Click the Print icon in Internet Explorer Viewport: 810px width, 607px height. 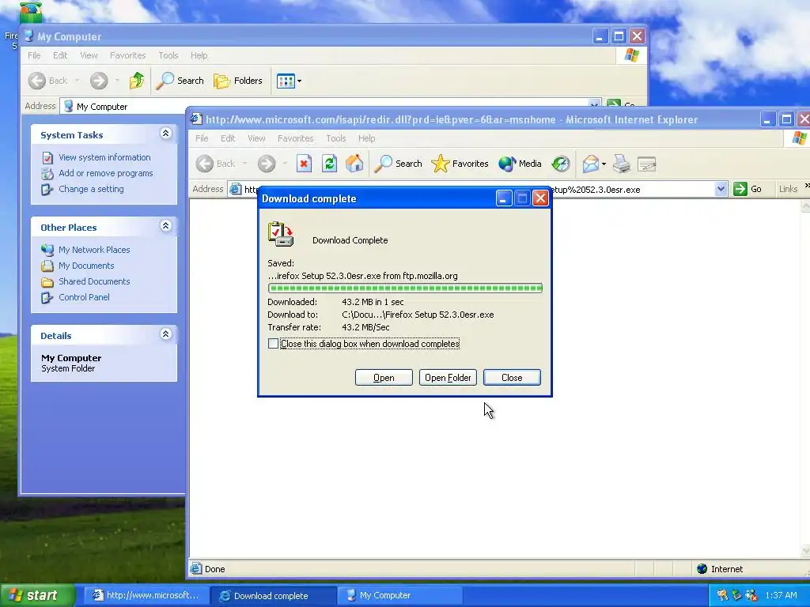point(622,164)
